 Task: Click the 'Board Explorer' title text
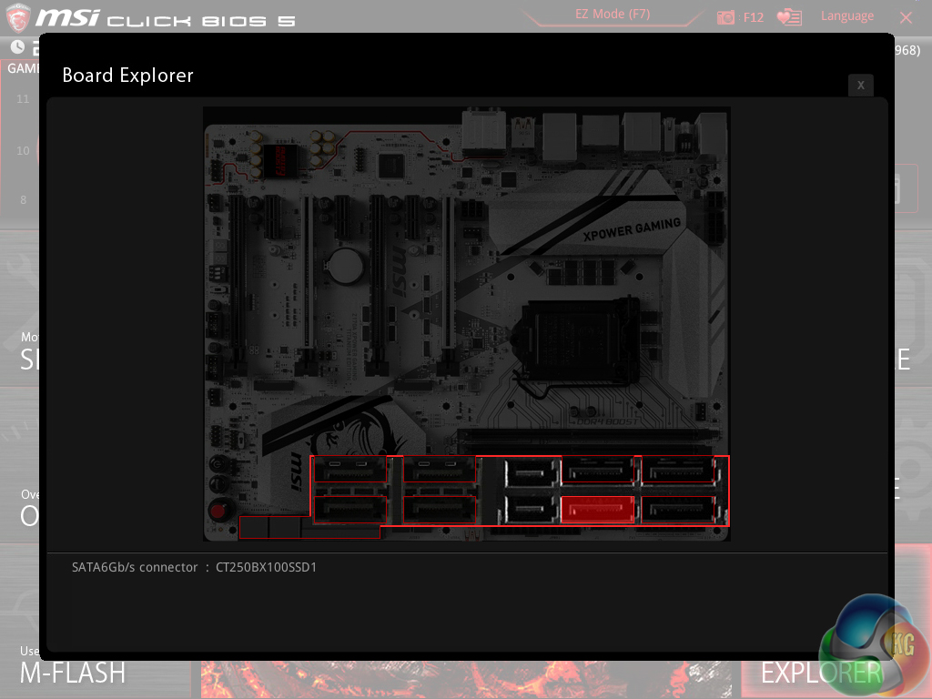pos(127,76)
